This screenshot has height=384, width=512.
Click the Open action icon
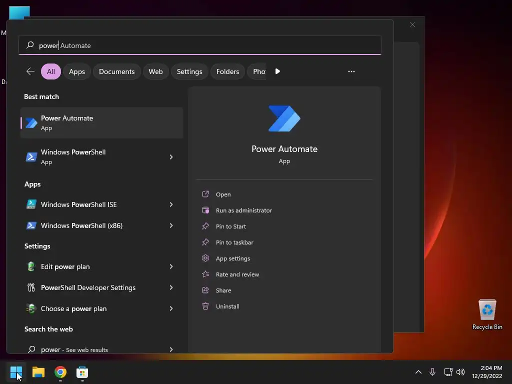tap(205, 194)
